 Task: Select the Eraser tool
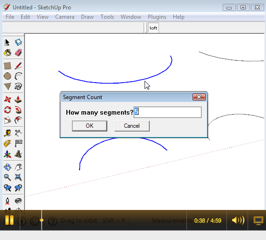pyautogui.click(x=18, y=53)
